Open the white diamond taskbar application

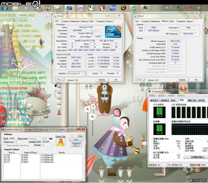[x=58, y=8]
